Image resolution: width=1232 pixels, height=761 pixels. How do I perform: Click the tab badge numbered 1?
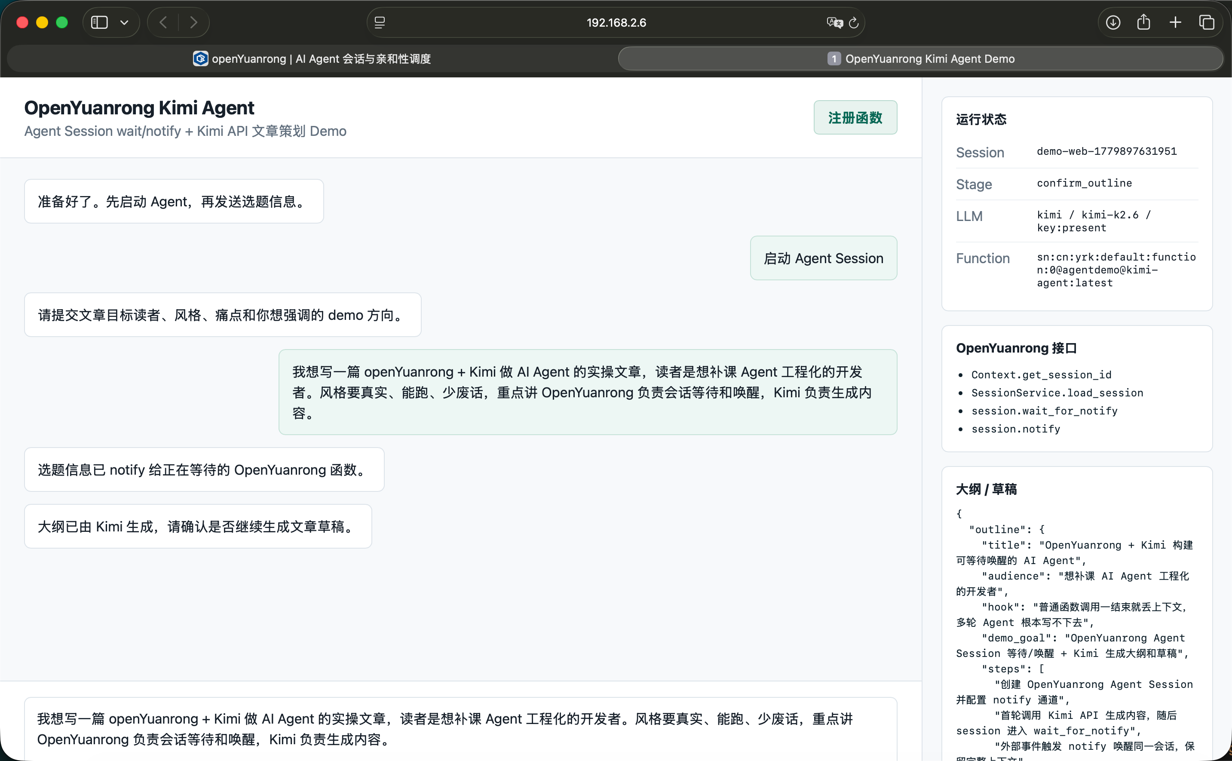pyautogui.click(x=834, y=59)
